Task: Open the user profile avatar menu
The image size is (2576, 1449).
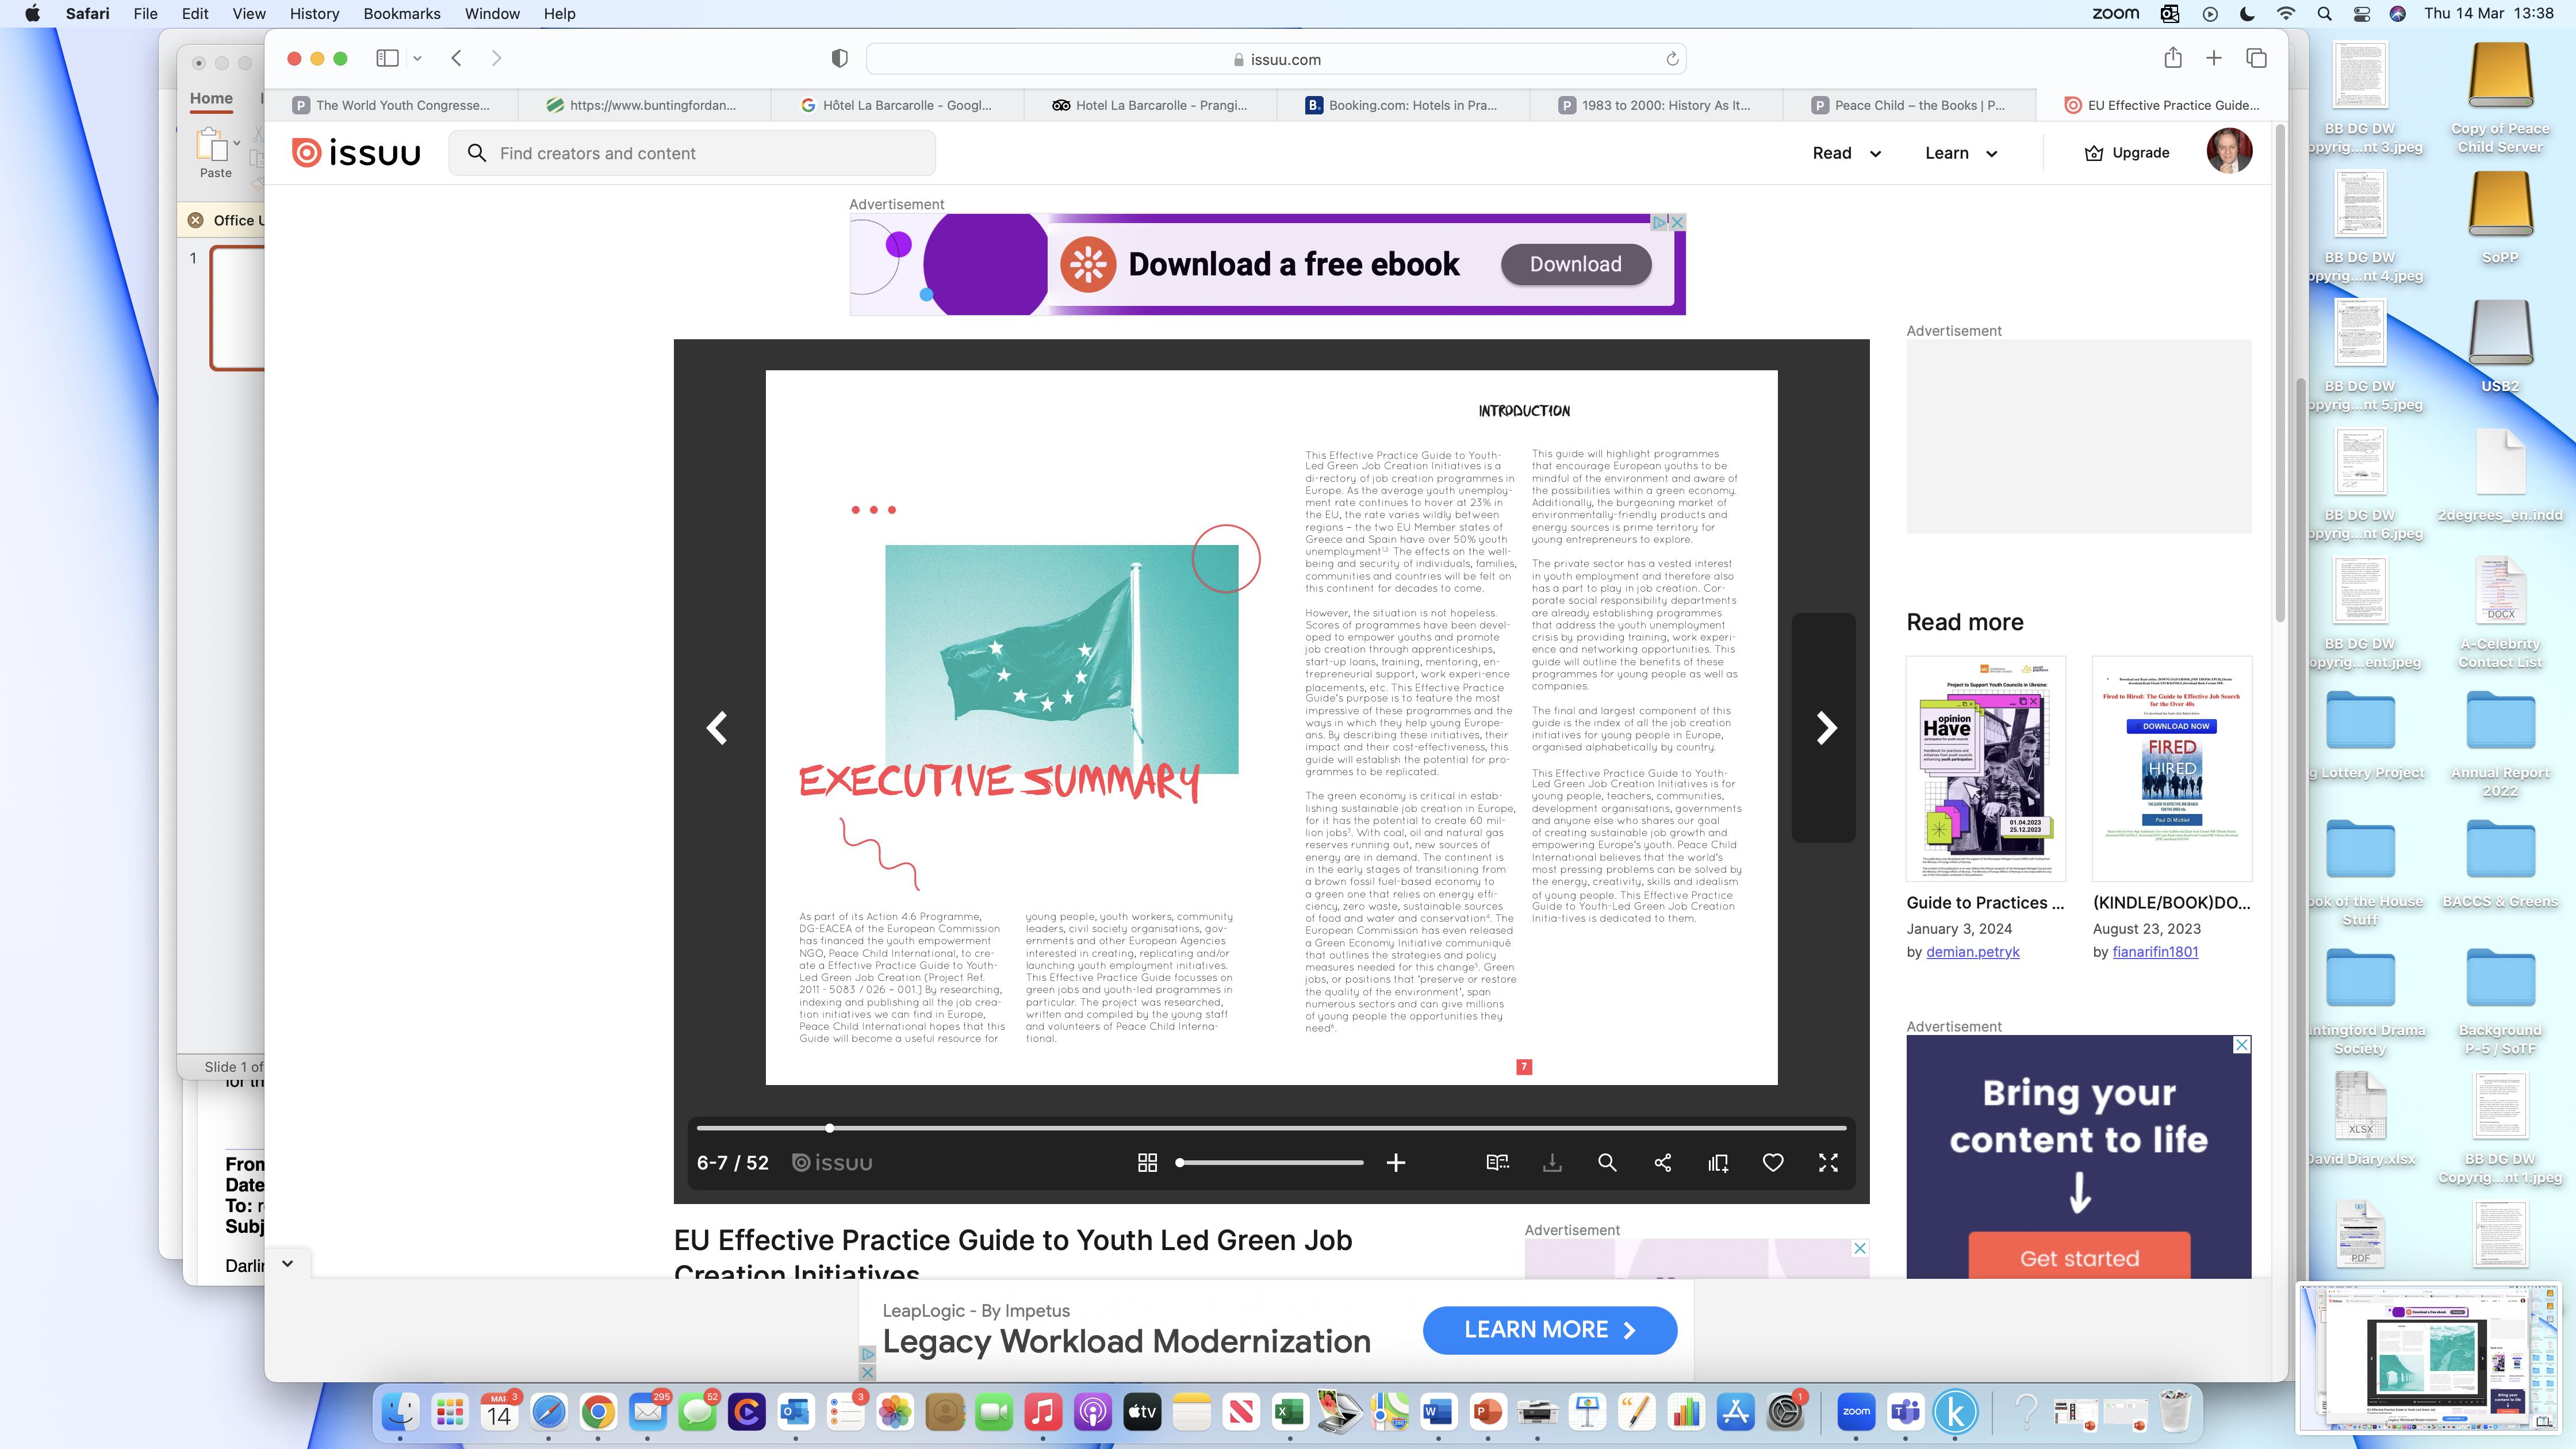Action: pyautogui.click(x=2229, y=152)
